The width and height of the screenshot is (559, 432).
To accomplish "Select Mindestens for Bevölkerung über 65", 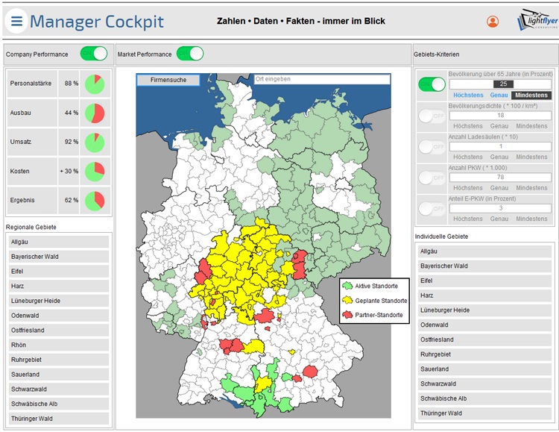I will tap(531, 96).
